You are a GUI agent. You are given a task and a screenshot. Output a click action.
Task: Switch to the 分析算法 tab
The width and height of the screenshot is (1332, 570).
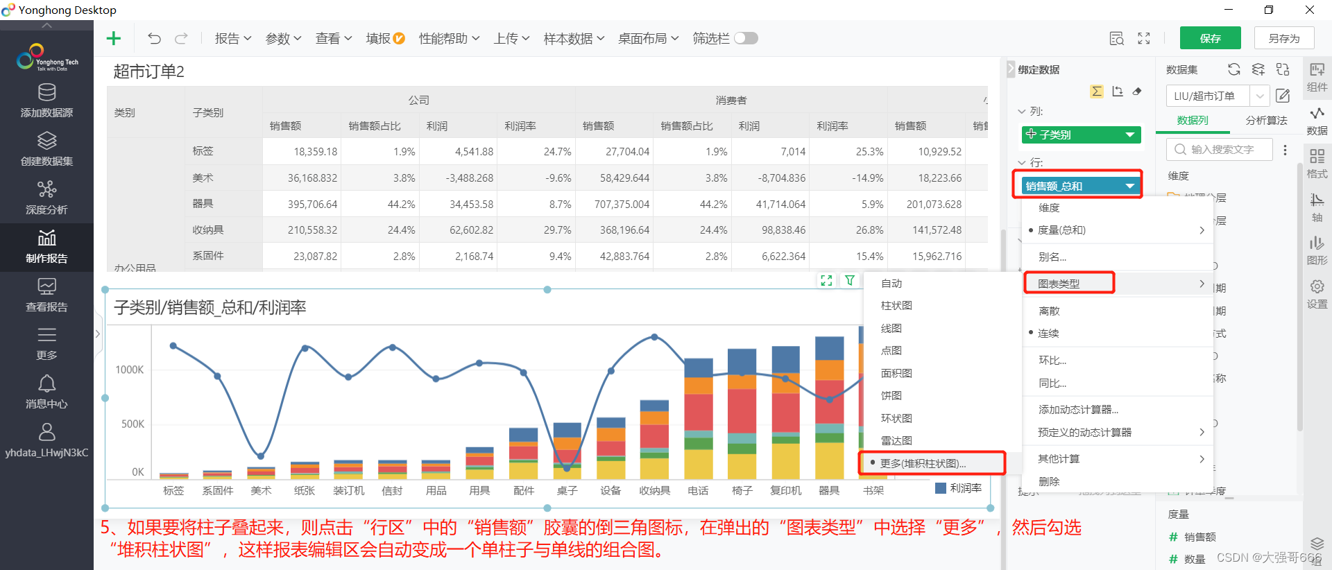click(1266, 120)
